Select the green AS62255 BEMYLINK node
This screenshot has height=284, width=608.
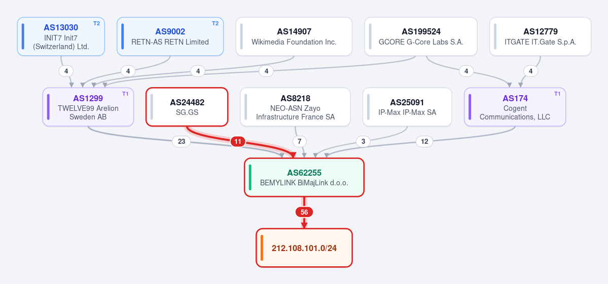pos(304,177)
